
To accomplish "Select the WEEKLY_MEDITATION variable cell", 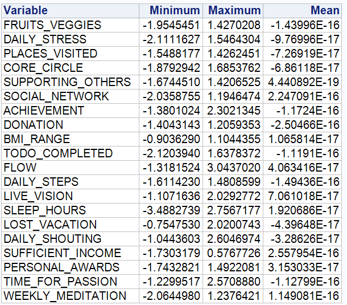I will 70,296.
